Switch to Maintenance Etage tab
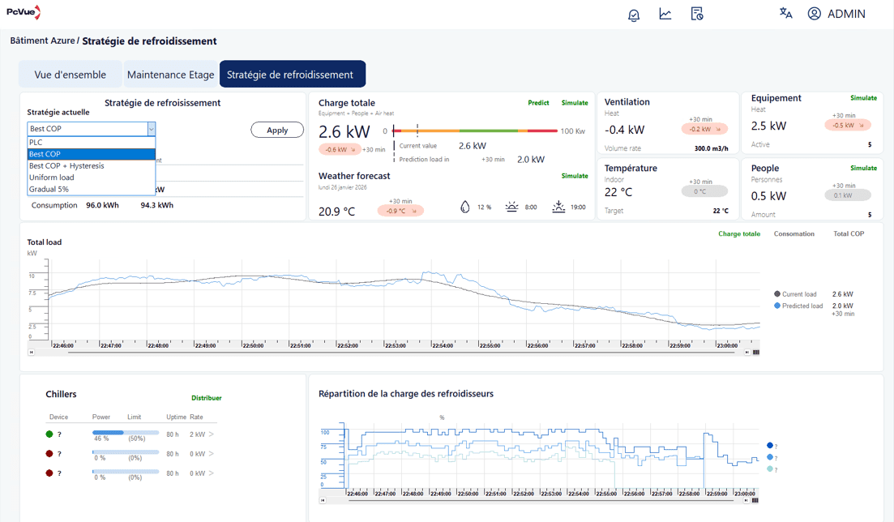894x522 pixels. pyautogui.click(x=170, y=75)
